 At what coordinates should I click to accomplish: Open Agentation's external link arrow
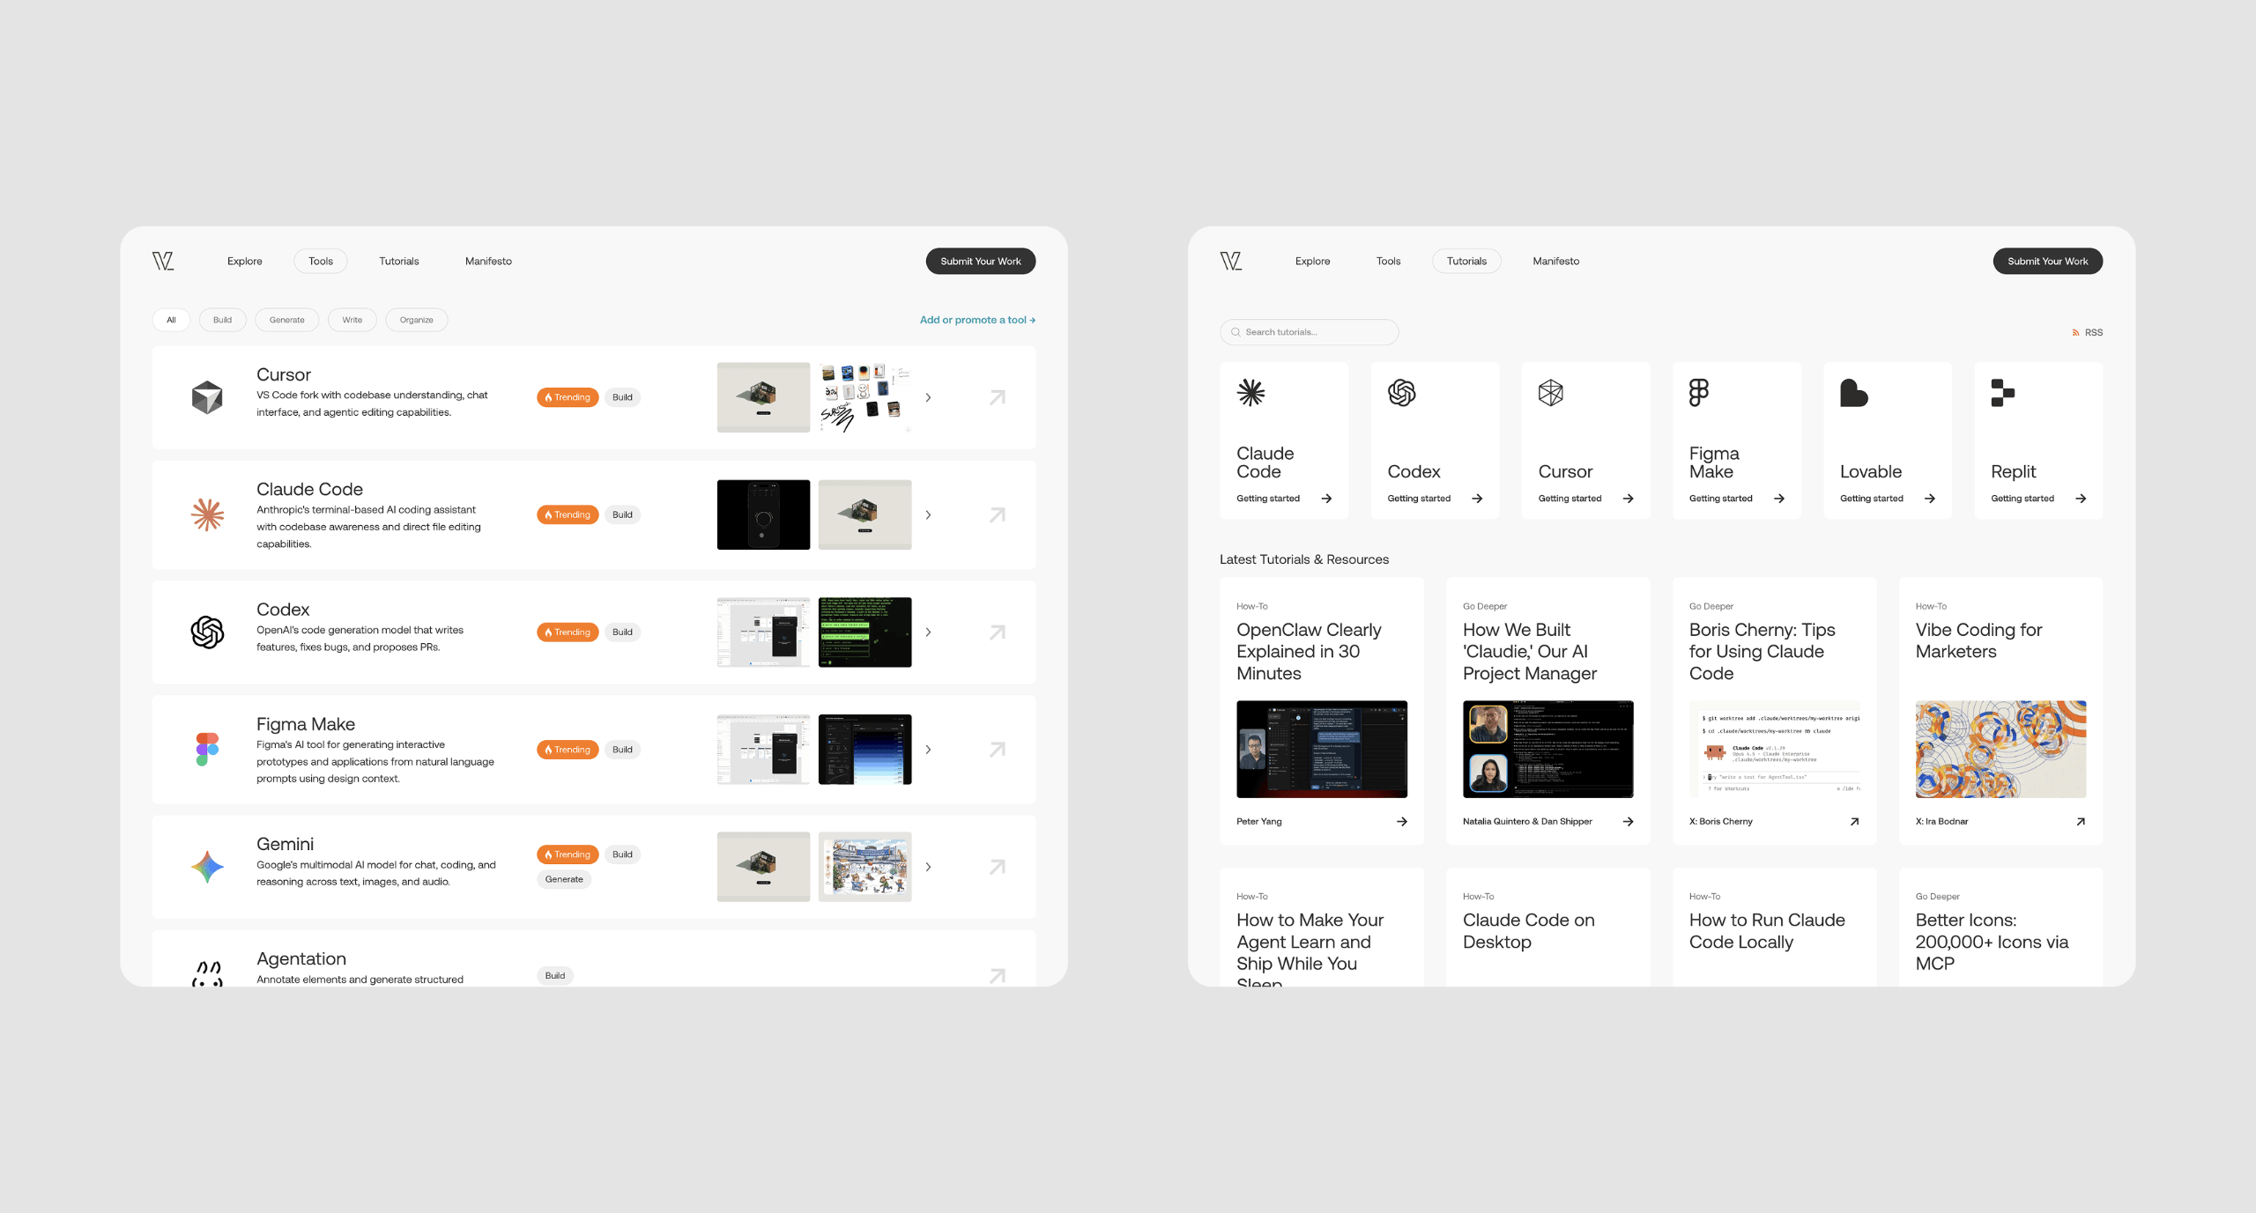[x=997, y=975]
